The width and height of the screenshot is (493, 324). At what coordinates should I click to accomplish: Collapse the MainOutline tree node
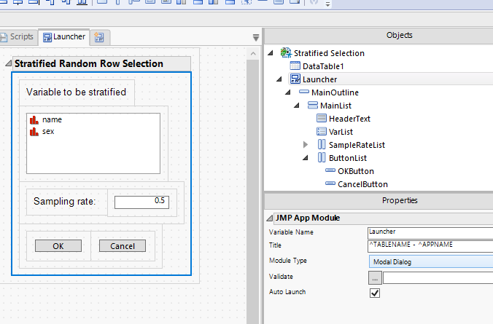point(289,92)
